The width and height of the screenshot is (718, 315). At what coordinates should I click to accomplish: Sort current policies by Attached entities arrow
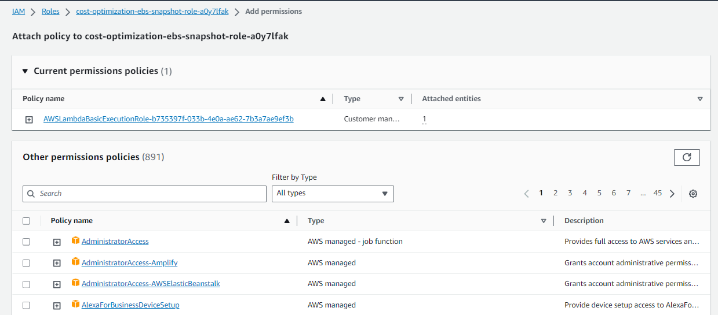700,99
